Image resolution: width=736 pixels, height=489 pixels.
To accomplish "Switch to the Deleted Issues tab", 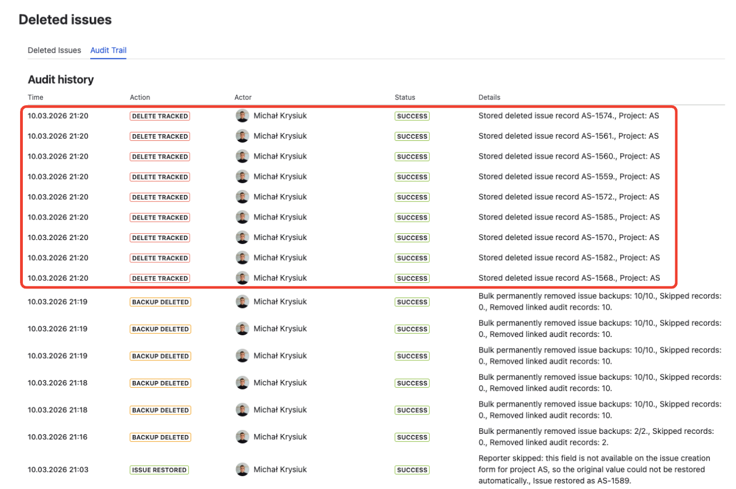I will (54, 50).
